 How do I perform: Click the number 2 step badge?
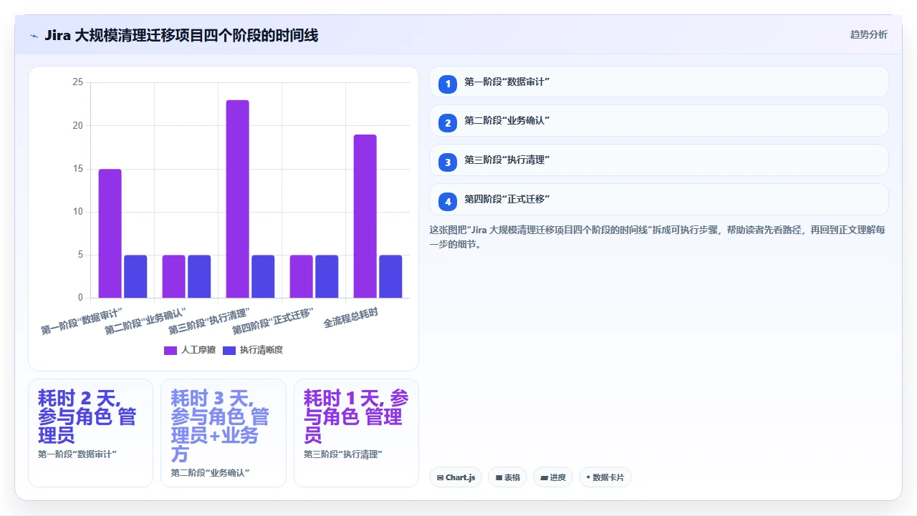point(448,123)
